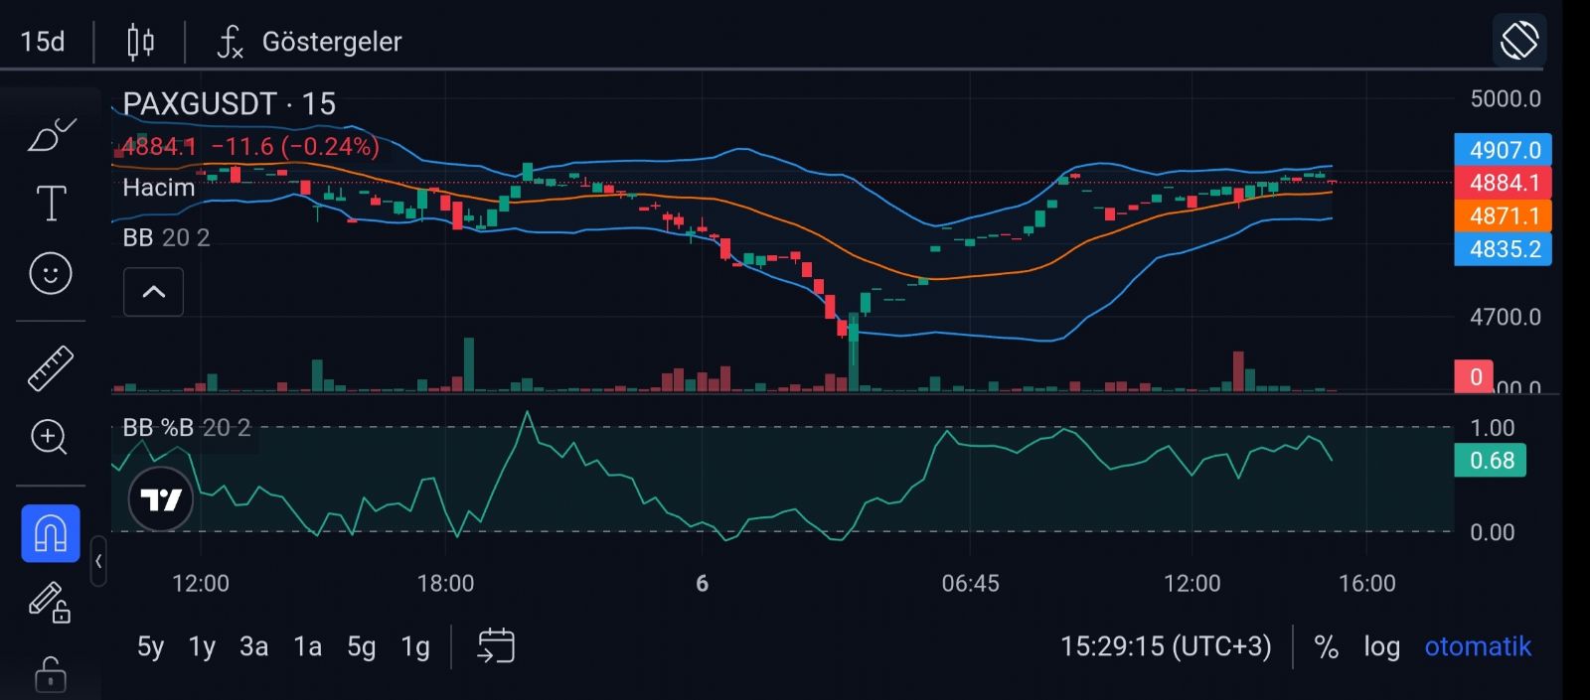The height and width of the screenshot is (700, 1590).
Task: Open the candlestick chart type menu
Action: pos(140,42)
